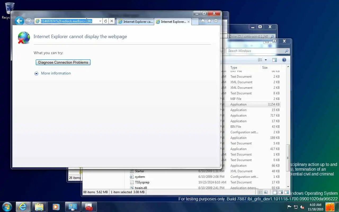Click the BIN File type cell

(x=236, y=127)
